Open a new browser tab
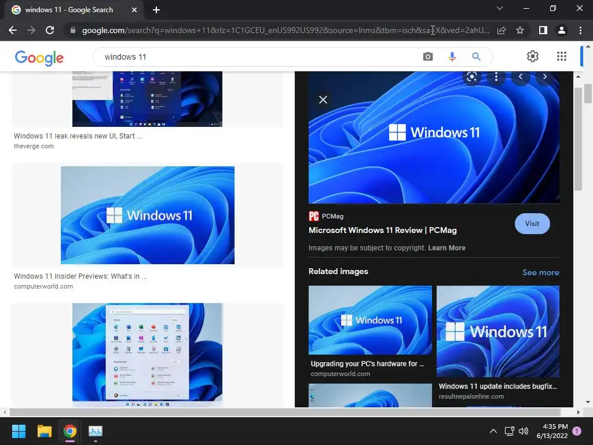 click(x=156, y=10)
